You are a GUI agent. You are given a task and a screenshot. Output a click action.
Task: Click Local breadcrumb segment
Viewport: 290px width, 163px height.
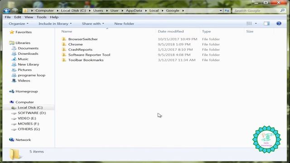point(154,10)
